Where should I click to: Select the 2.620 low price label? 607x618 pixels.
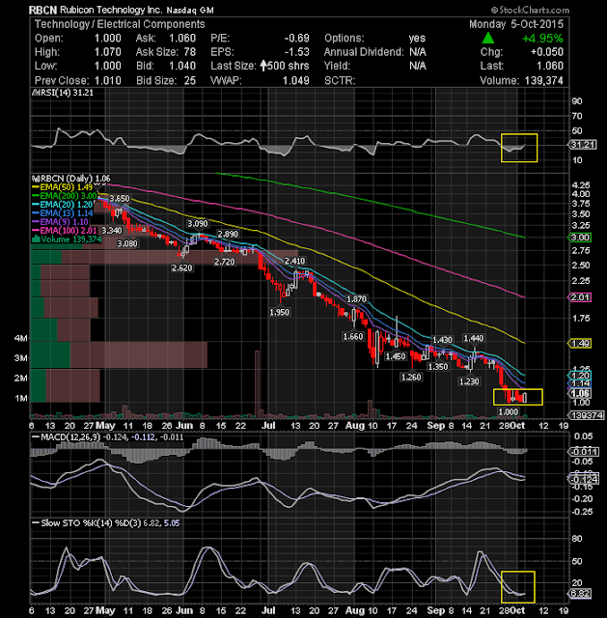[182, 268]
